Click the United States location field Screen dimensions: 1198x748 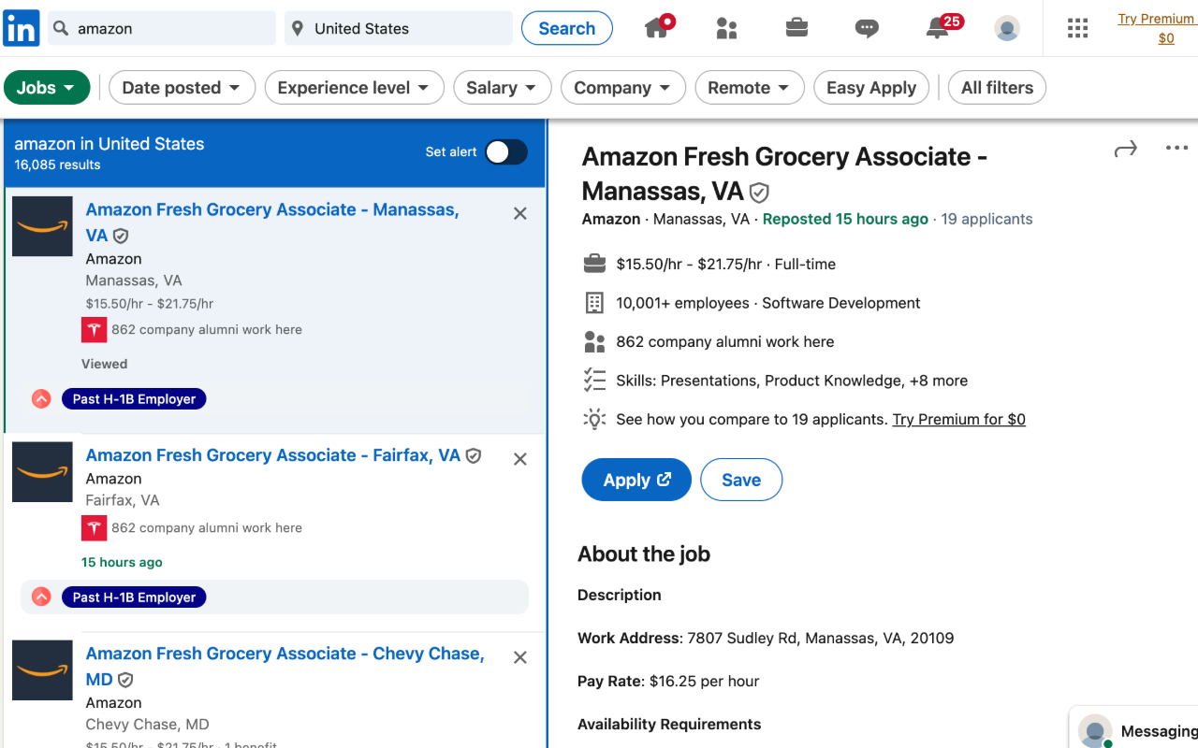pyautogui.click(x=399, y=28)
